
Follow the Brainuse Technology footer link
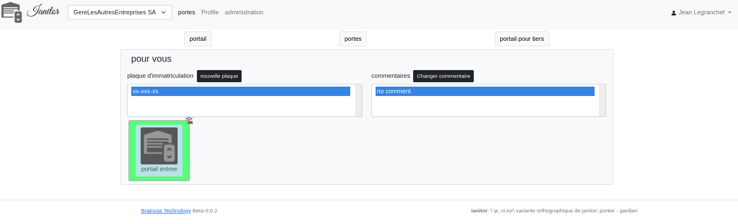166,210
